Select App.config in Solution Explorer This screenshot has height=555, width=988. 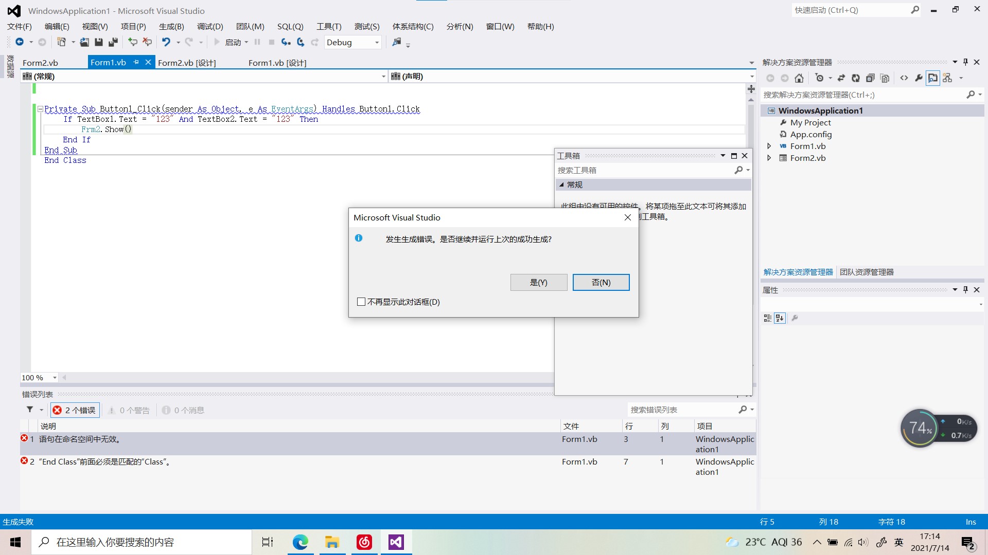click(810, 135)
